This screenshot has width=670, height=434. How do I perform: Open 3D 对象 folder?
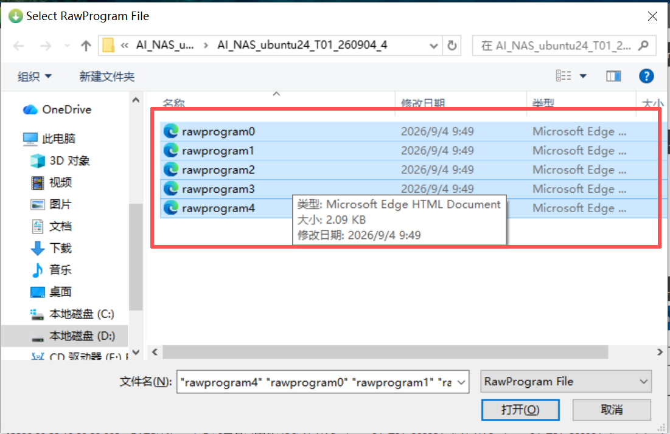(69, 160)
